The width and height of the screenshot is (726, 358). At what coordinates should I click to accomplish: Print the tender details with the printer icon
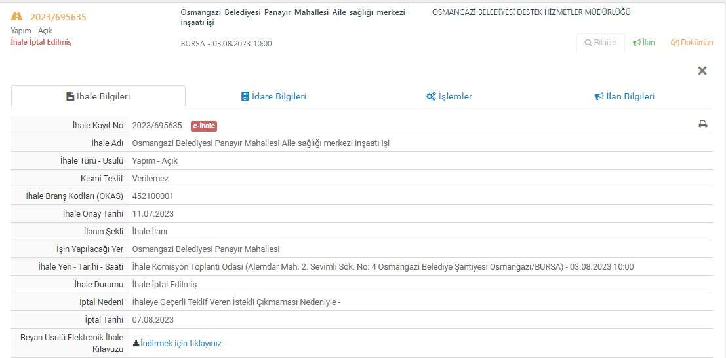pos(702,125)
